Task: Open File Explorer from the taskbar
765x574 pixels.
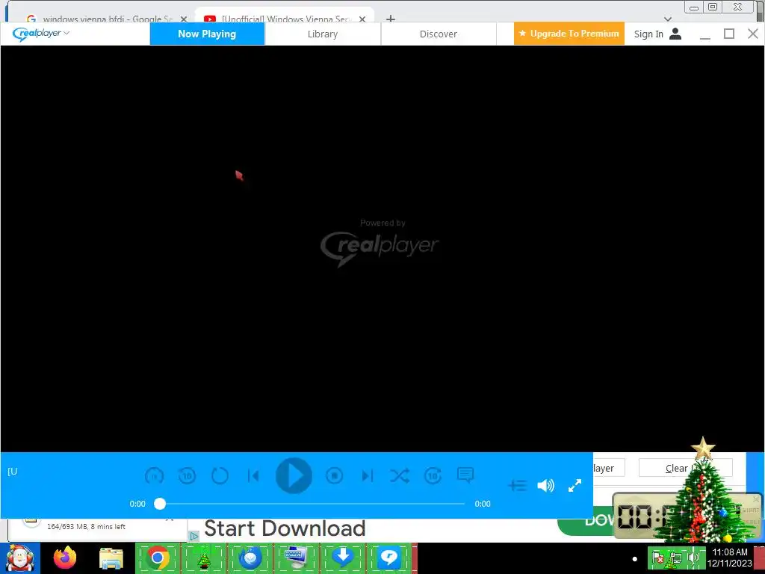Action: pyautogui.click(x=111, y=558)
